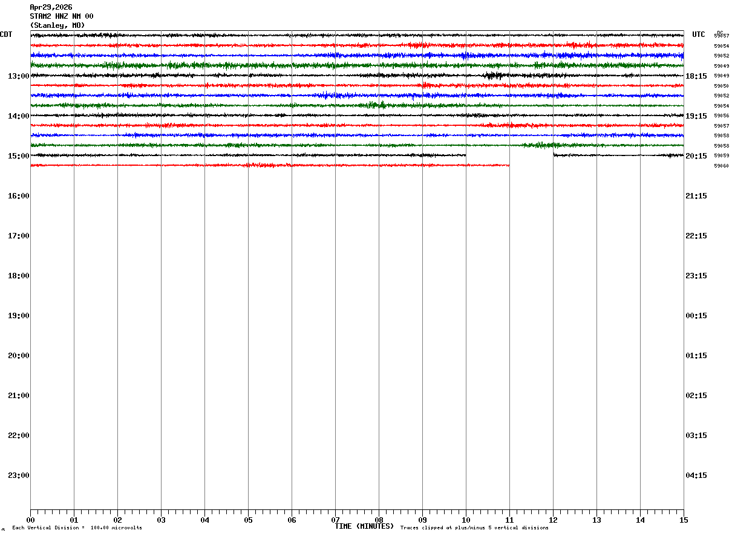Click the CDT timezone header
Viewport: 732px width, 536px height.
click(x=6, y=34)
